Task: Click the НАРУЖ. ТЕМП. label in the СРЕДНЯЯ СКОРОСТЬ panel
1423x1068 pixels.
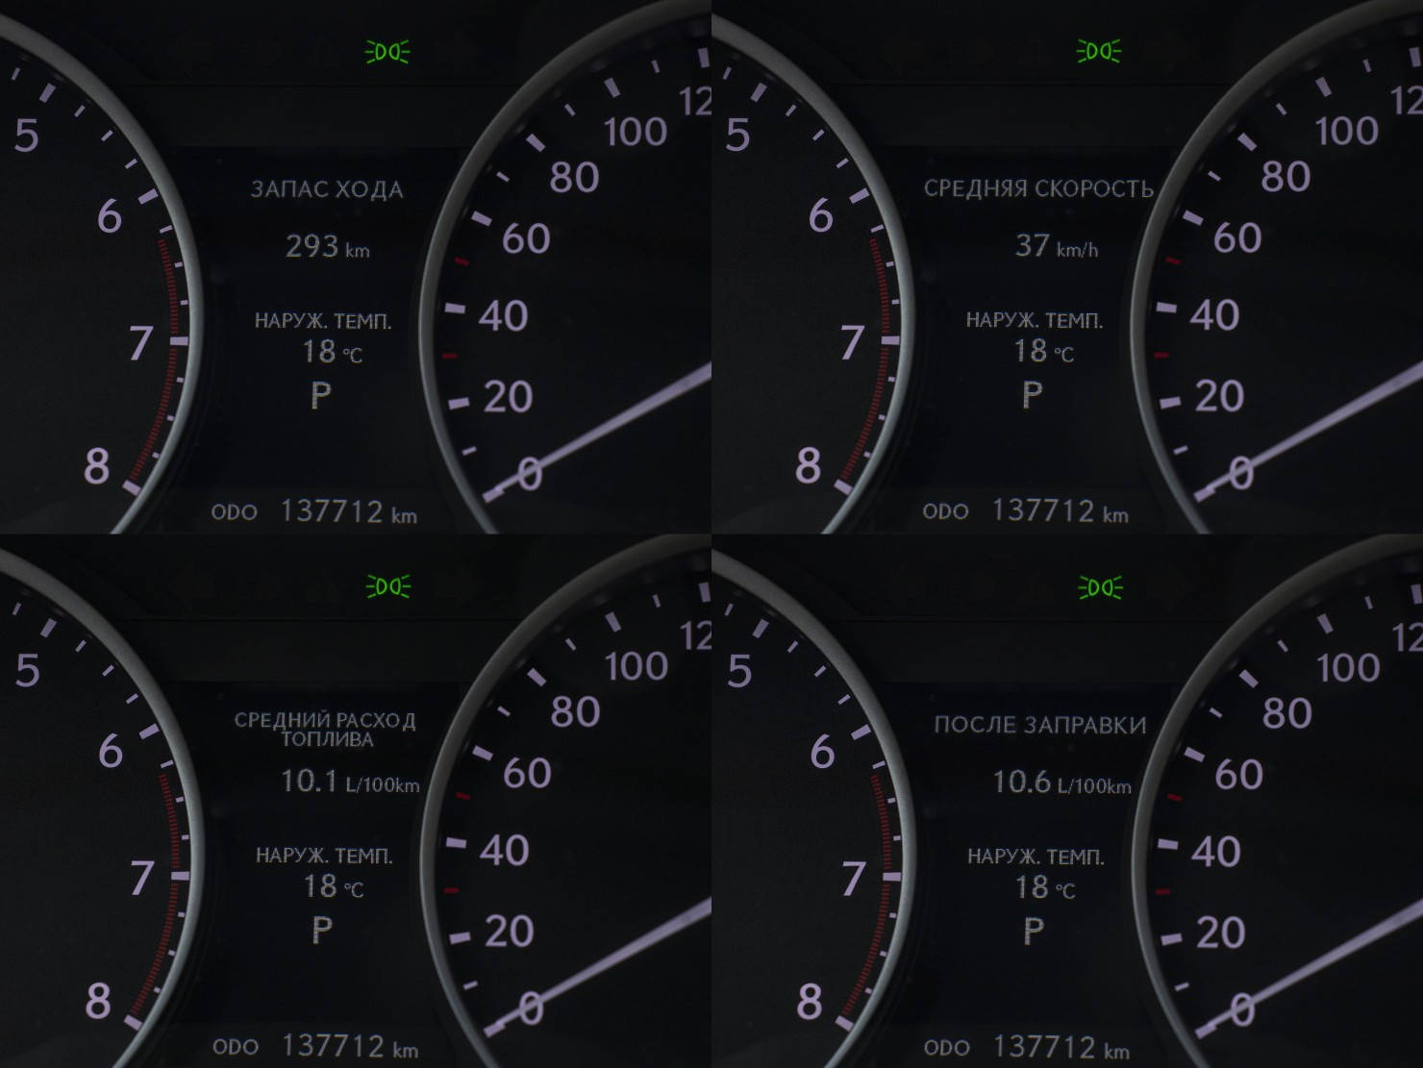Action: pyautogui.click(x=1035, y=320)
